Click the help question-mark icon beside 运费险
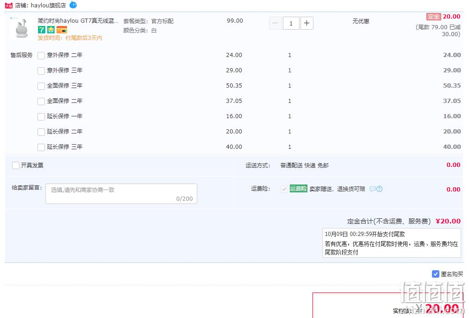This screenshot has width=469, height=318. tap(379, 189)
